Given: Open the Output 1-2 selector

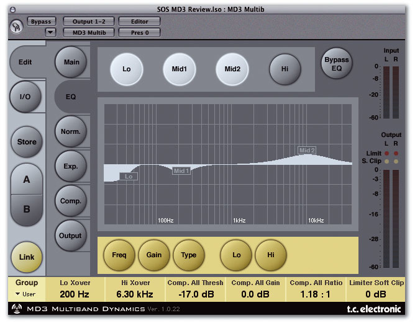Looking at the screenshot, I should point(89,21).
